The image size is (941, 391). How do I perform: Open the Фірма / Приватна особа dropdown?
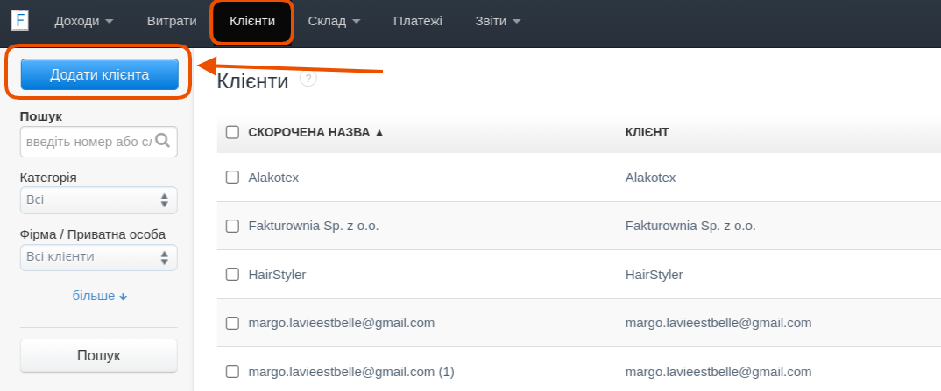pyautogui.click(x=98, y=257)
